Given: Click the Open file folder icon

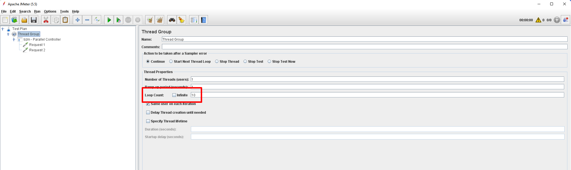Looking at the screenshot, I should 24,20.
